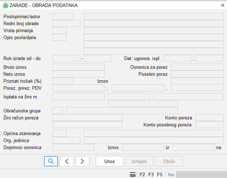Click the green house icon in title bar
The image size is (227, 178).
[5, 5]
